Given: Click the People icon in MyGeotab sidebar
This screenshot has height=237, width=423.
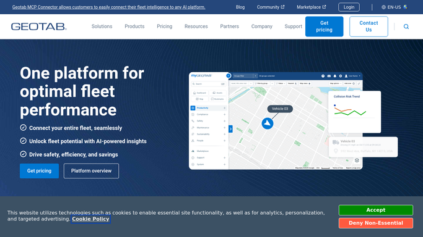Looking at the screenshot, I should click(x=193, y=141).
